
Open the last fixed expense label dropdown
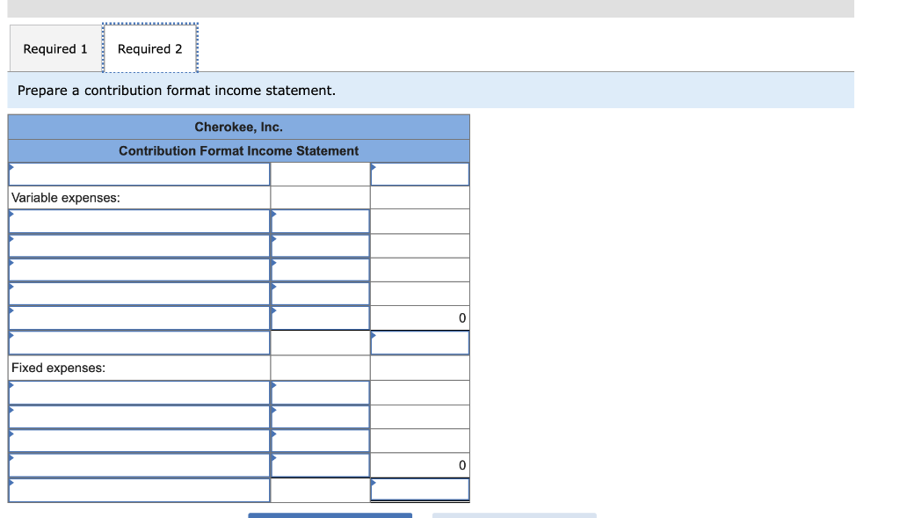point(138,464)
